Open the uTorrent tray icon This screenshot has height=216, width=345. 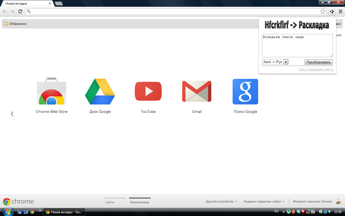(x=289, y=211)
